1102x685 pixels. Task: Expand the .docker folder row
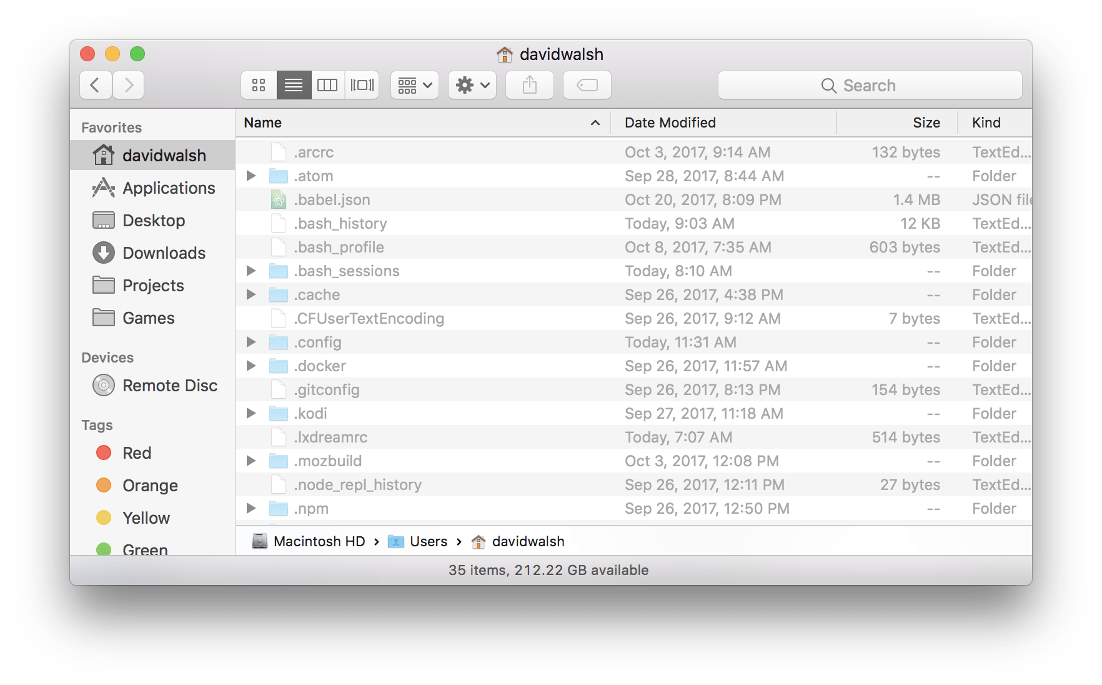coord(251,366)
